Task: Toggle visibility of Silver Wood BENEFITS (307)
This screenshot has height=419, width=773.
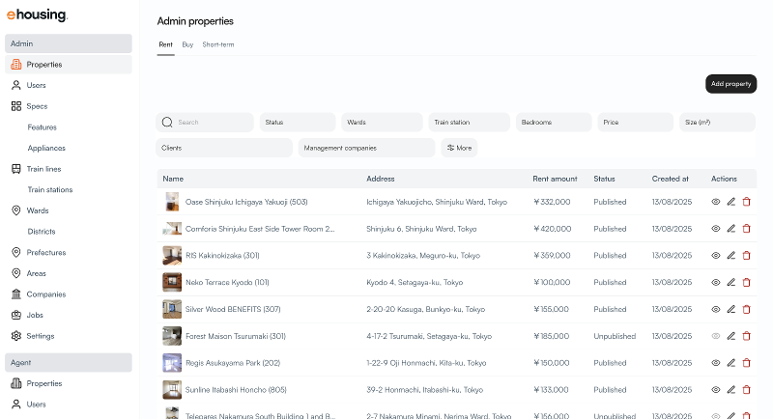Action: [716, 310]
